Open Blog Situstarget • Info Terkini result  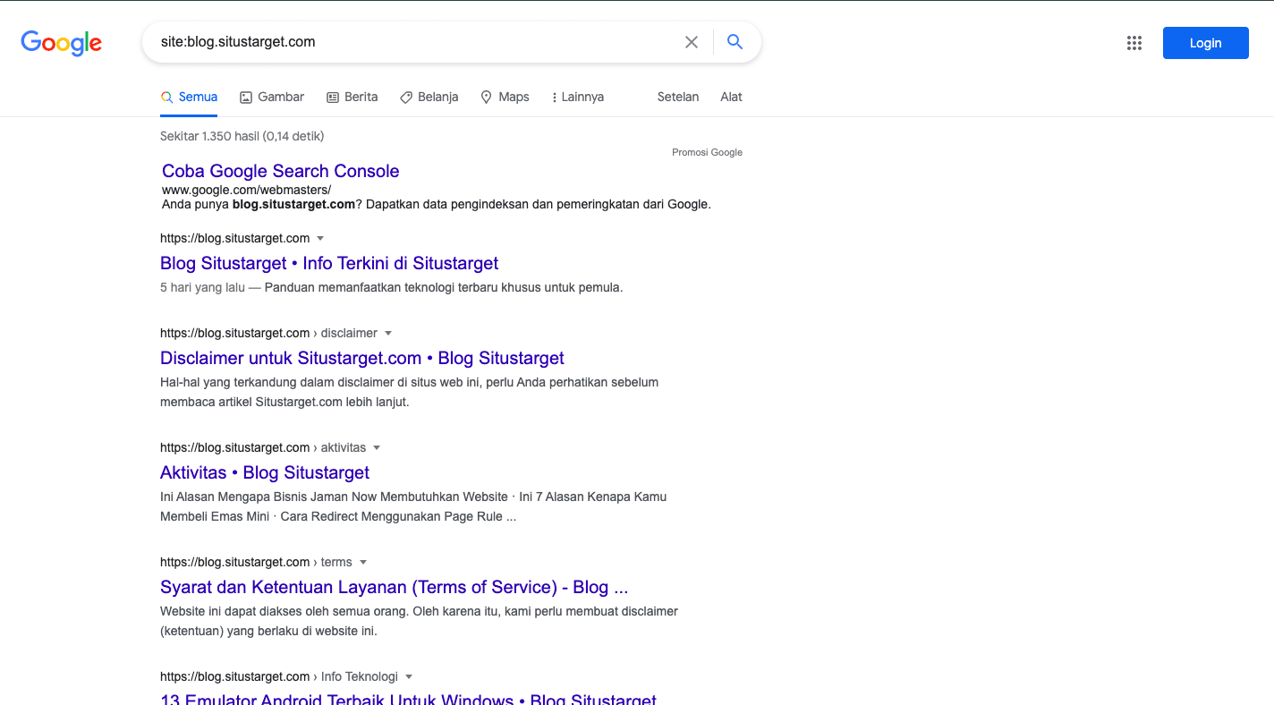(329, 263)
